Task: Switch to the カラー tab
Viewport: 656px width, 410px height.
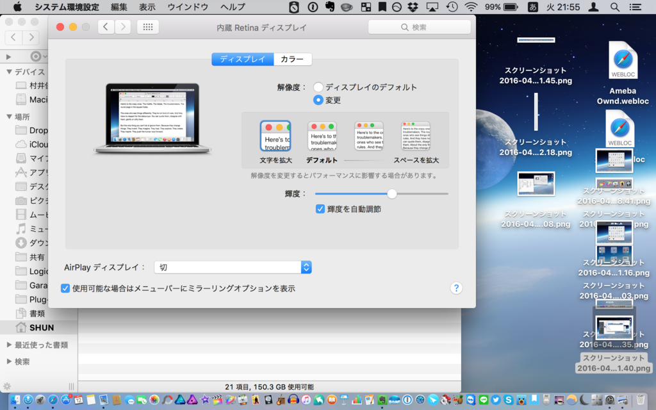Action: [x=292, y=59]
